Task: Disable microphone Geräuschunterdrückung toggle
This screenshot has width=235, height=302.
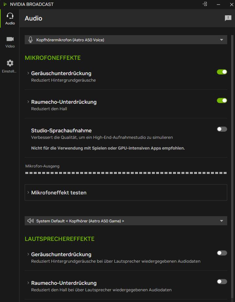Action: 222,72
